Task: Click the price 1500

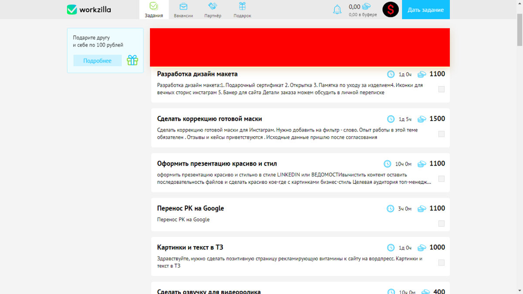Action: click(437, 119)
